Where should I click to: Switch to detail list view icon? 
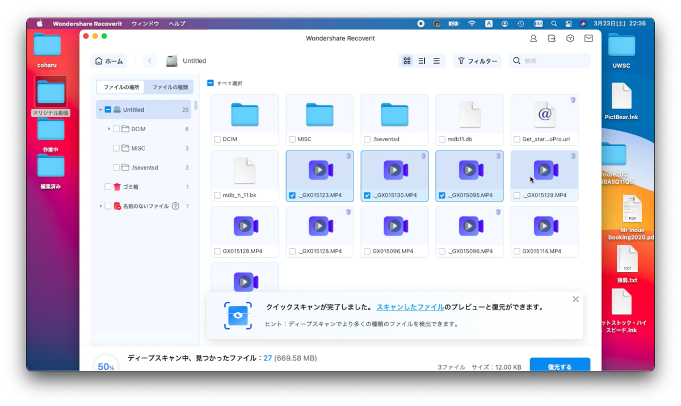(x=422, y=61)
